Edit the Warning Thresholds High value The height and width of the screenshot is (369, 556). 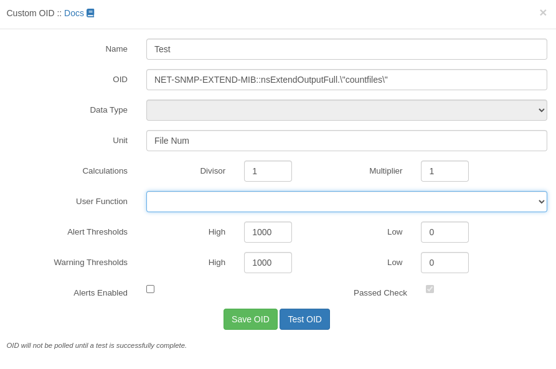(x=268, y=263)
